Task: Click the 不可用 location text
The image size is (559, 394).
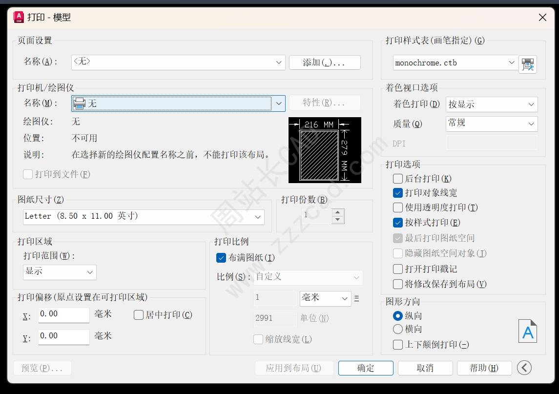Action: coord(84,138)
